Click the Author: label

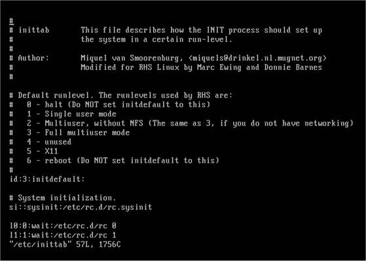point(33,58)
